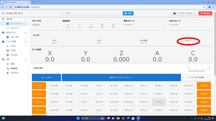Jog Z axis by Z-0.05
This screenshot has width=216, height=121.
click(x=114, y=102)
